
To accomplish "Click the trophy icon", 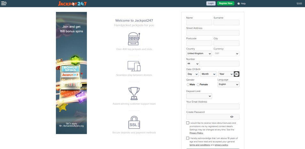I will pos(134,94).
